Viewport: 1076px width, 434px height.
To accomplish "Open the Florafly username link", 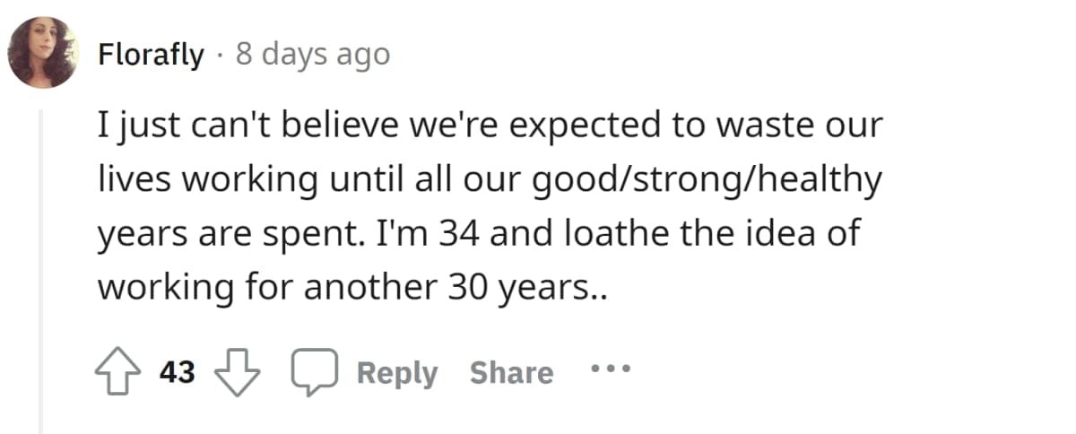I will (x=151, y=55).
